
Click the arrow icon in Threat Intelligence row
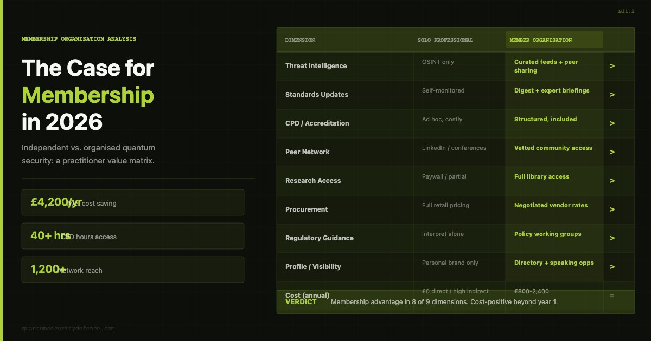(612, 66)
